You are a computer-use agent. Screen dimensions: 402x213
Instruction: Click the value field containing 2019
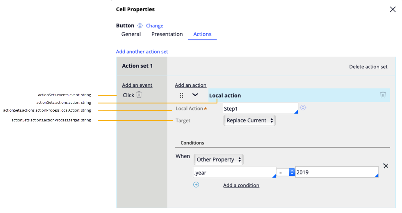click(337, 172)
